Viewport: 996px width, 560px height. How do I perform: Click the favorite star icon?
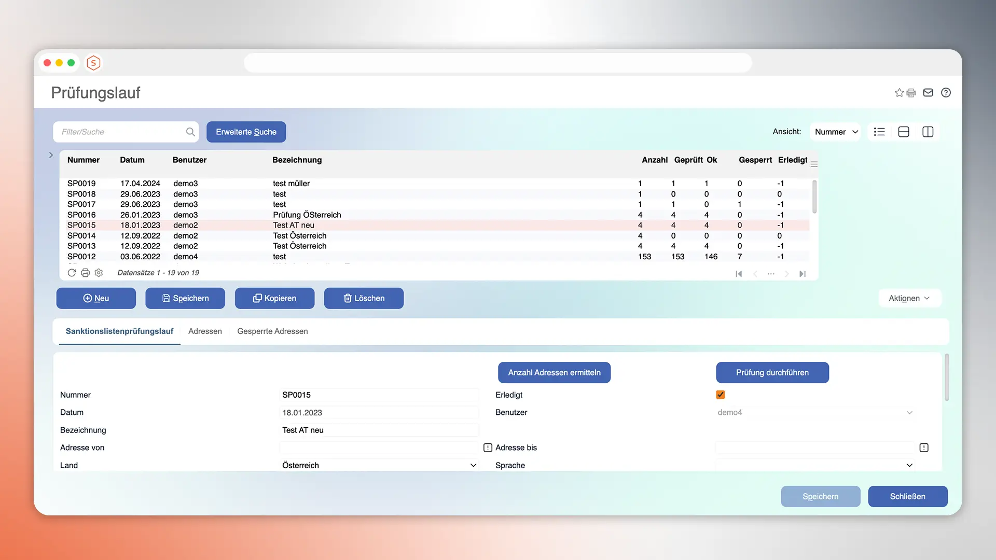[x=899, y=93]
